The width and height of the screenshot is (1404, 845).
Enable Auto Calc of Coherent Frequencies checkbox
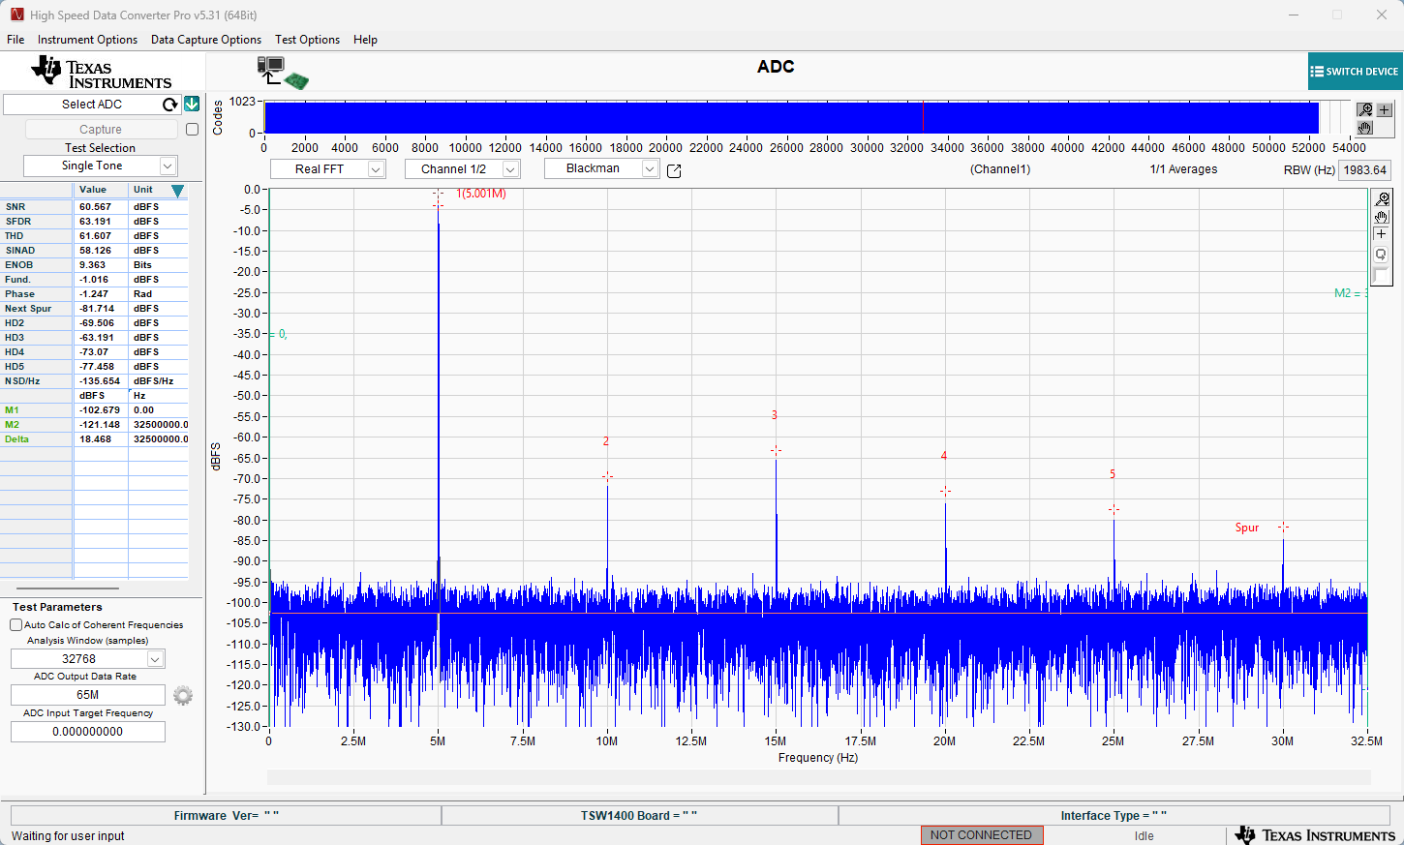pos(16,625)
